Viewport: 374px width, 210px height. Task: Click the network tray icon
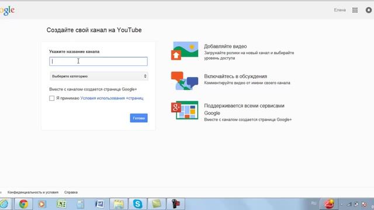(x=349, y=204)
